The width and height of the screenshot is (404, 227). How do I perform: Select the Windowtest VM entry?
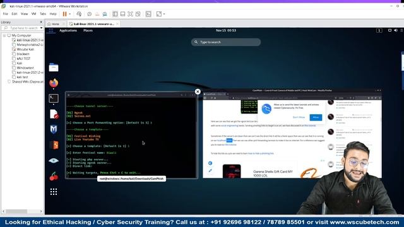25,67
